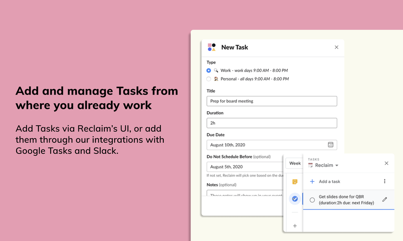403x241 pixels.
Task: Open the Due Date calendar picker icon
Action: [331, 145]
